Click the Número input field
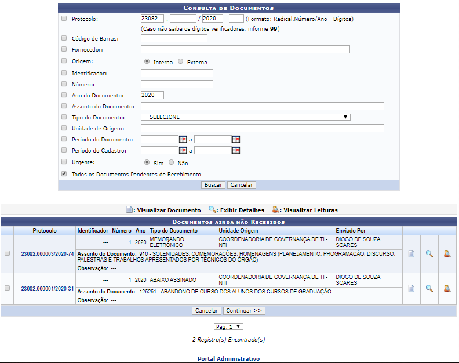Viewport: 459px width, 363px height. tap(177, 84)
